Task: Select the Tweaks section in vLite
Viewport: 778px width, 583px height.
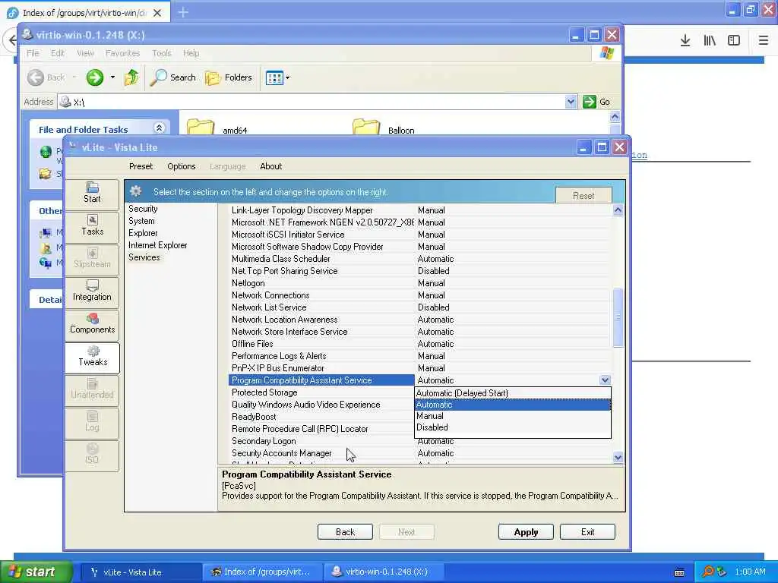Action: pyautogui.click(x=92, y=357)
